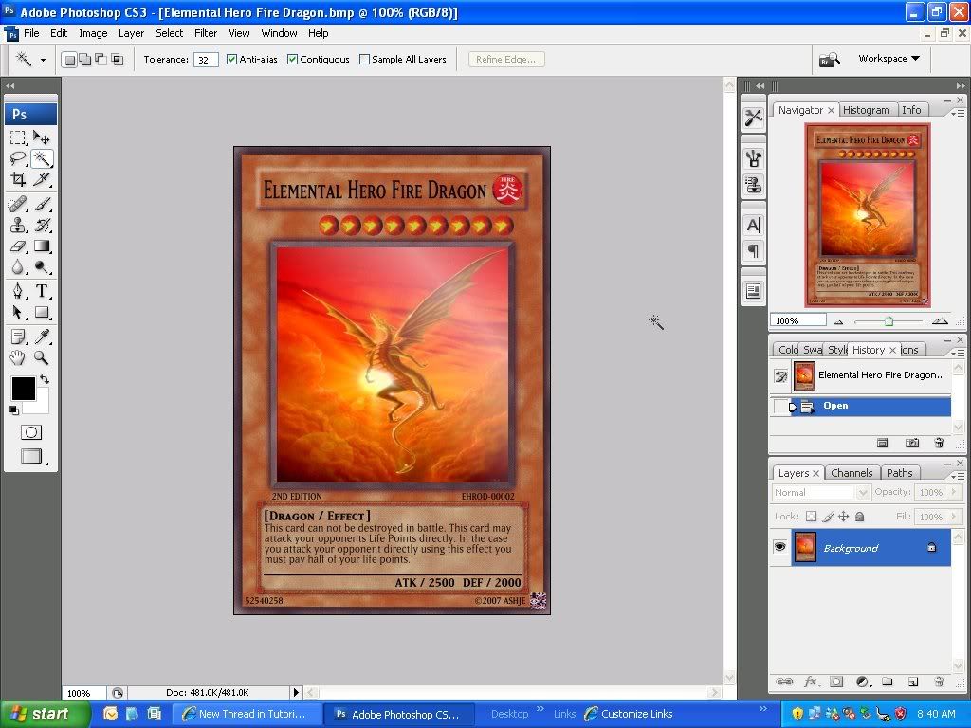
Task: Select the Horizontal Type tool
Action: click(x=42, y=290)
